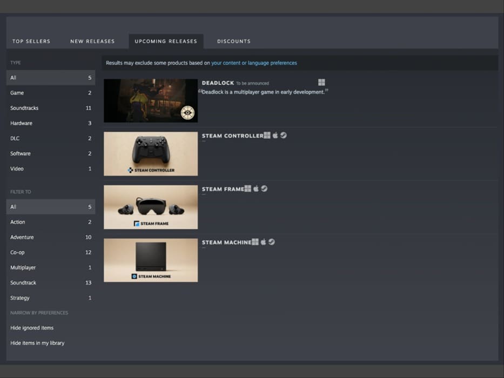
Task: Click the Windows icon beside Deadlock
Action: click(x=321, y=83)
